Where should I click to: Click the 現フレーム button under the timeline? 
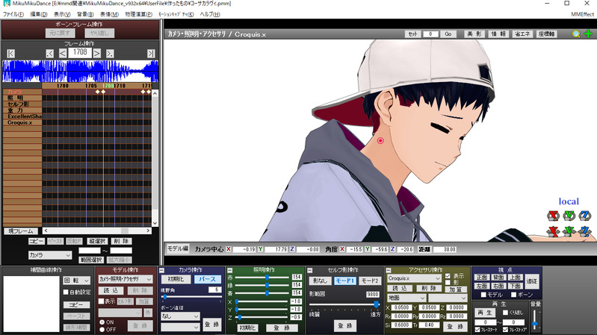(21, 231)
